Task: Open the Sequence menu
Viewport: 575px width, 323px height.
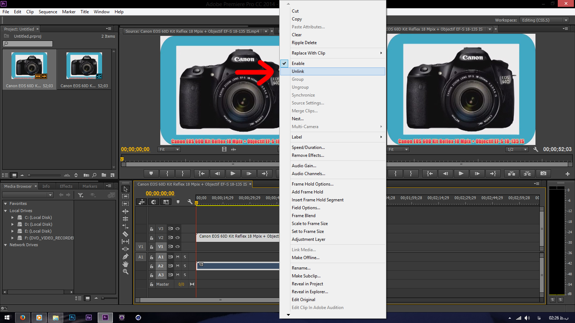Action: 48,12
